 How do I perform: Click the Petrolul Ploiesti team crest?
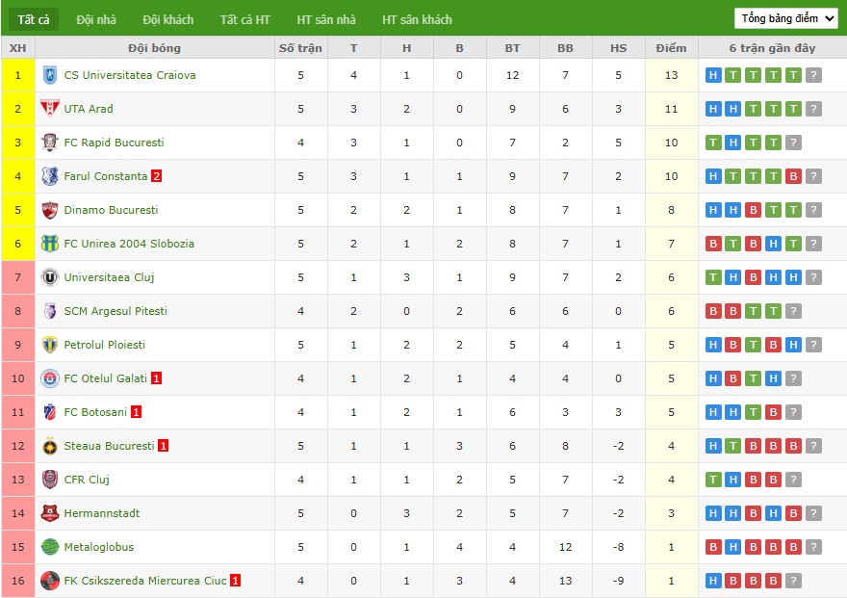click(50, 345)
